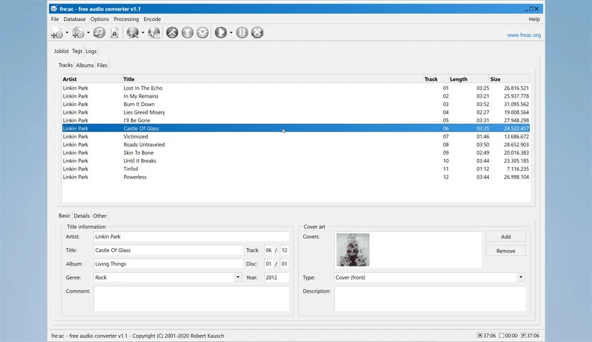This screenshot has width=592, height=342.
Task: Click the Add audio files toolbar icon
Action: 57,33
